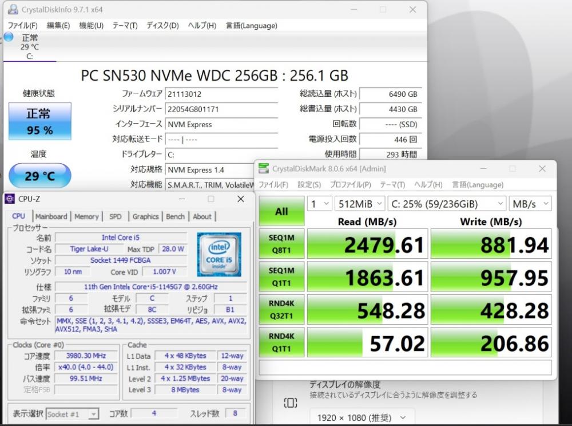Select drive C: tab under 正常 29 °C
This screenshot has width=572, height=426.
click(x=30, y=47)
